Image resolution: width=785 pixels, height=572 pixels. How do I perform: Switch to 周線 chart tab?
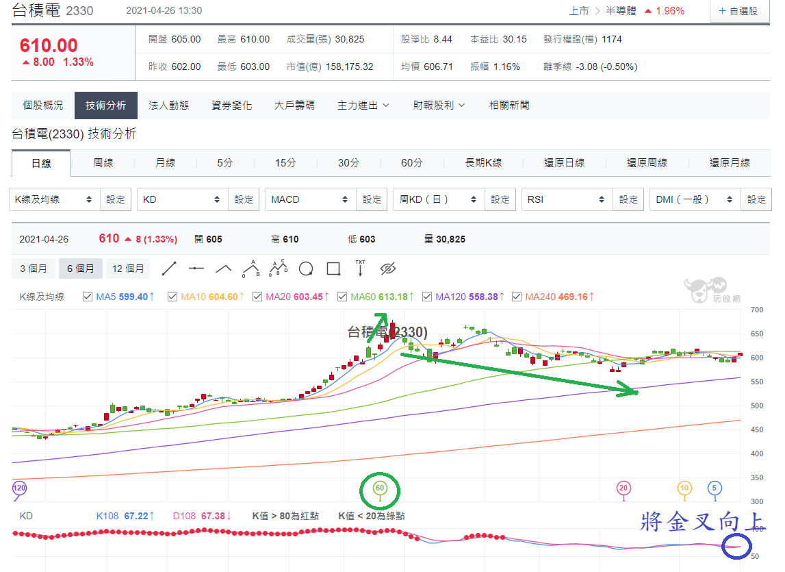click(x=103, y=163)
